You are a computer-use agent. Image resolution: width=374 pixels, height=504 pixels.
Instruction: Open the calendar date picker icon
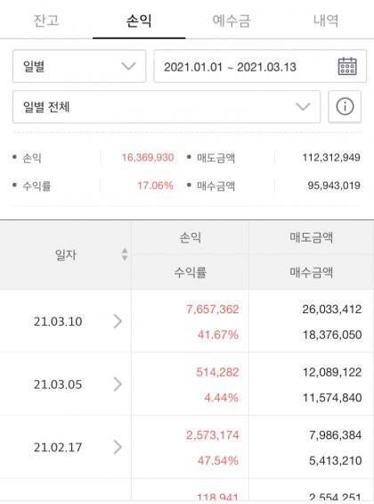[x=347, y=66]
